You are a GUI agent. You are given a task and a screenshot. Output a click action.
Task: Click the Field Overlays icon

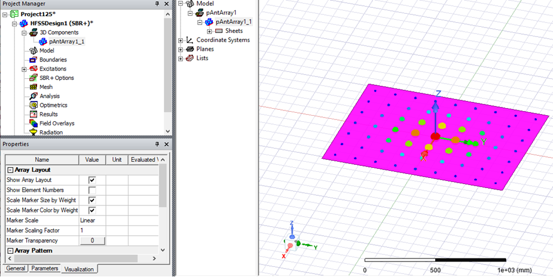point(33,124)
